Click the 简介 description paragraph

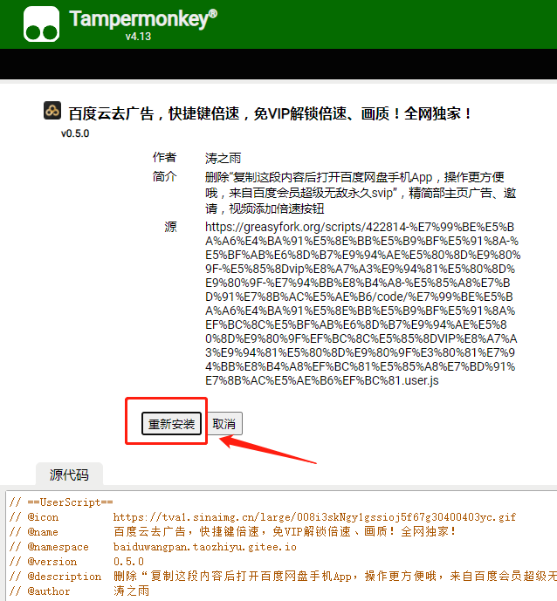[361, 193]
